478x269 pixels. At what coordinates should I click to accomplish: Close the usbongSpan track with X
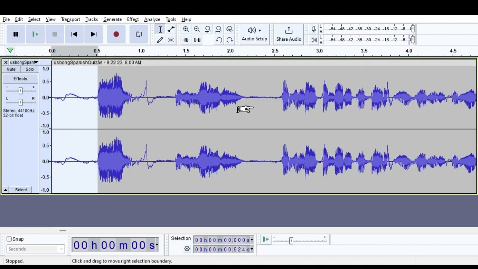click(x=6, y=62)
